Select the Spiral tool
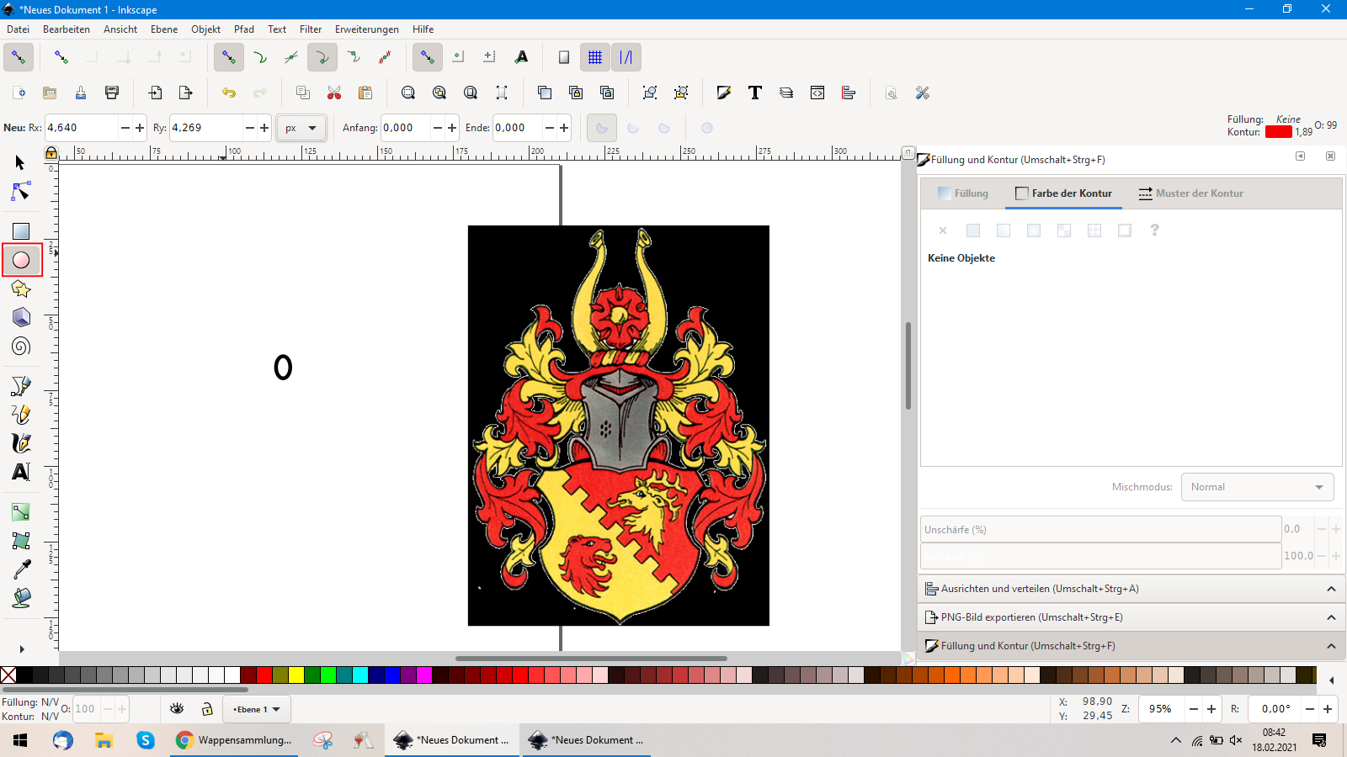The height and width of the screenshot is (757, 1347). coord(21,347)
